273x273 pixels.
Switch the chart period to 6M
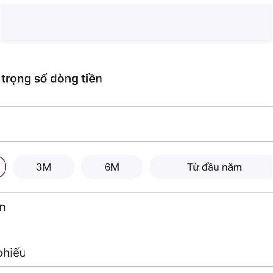tap(112, 167)
